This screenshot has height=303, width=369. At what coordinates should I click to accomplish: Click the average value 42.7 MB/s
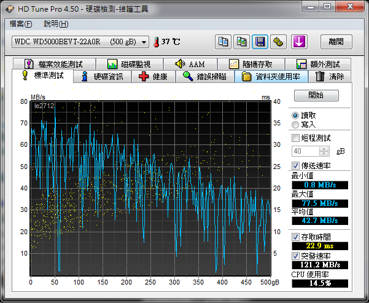click(x=320, y=221)
